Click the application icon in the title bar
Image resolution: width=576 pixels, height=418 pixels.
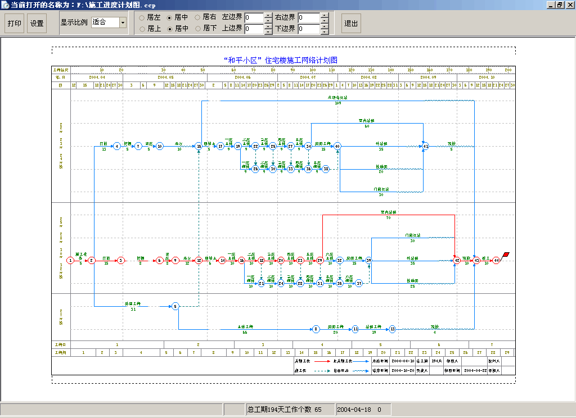coord(4,4)
